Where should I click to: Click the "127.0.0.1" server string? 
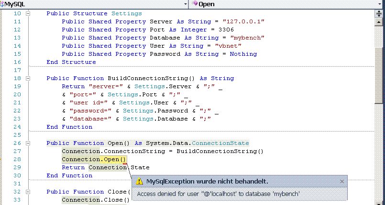tap(243, 21)
